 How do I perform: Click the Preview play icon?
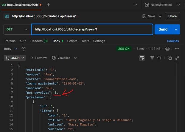point(32,58)
